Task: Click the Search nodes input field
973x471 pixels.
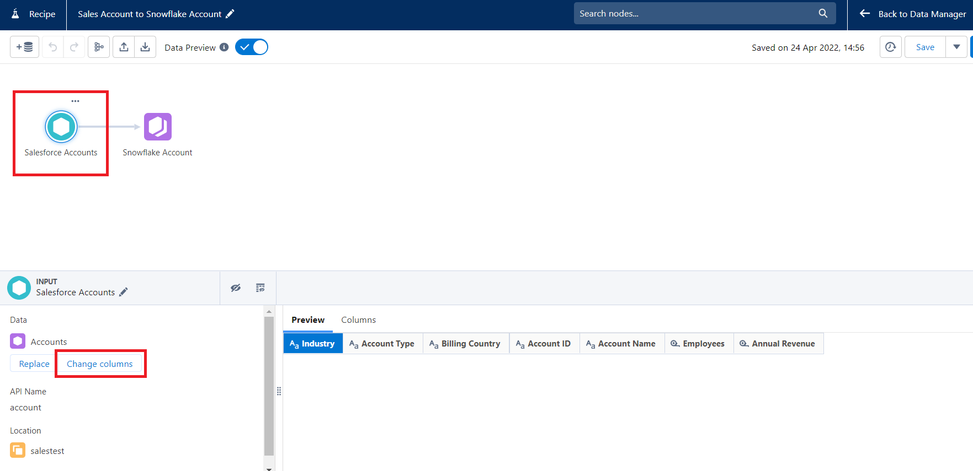Action: pos(705,13)
